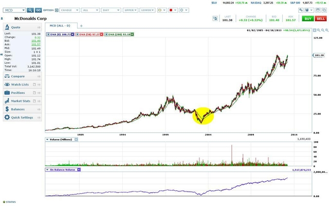Click the double-arrow sidebar collapse handle

tap(2, 55)
